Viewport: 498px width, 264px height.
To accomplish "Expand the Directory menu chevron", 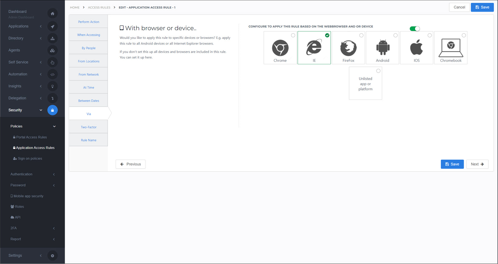I will coord(41,38).
